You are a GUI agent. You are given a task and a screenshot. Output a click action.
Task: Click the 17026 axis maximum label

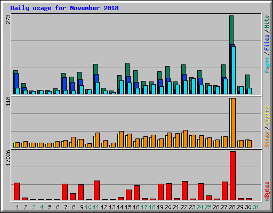coord(8,158)
